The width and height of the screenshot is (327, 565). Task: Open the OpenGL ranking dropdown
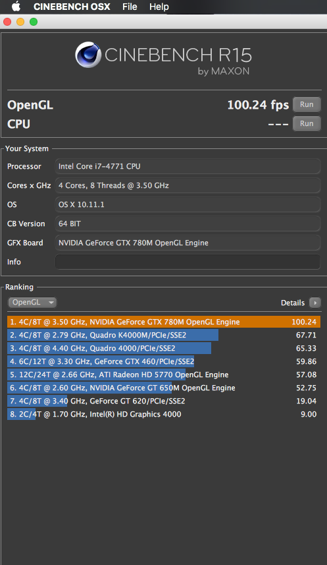32,303
